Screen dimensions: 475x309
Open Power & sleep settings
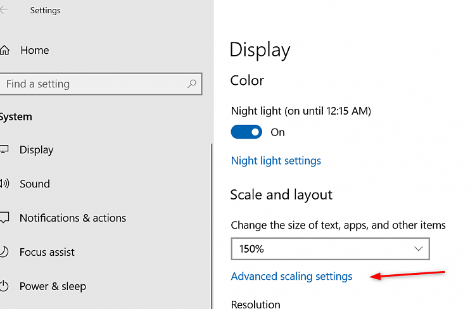coord(53,286)
